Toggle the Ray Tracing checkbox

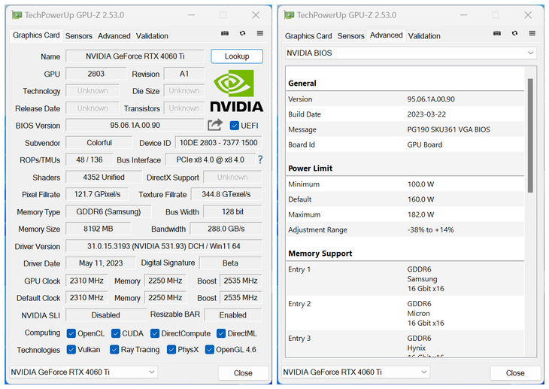(116, 350)
